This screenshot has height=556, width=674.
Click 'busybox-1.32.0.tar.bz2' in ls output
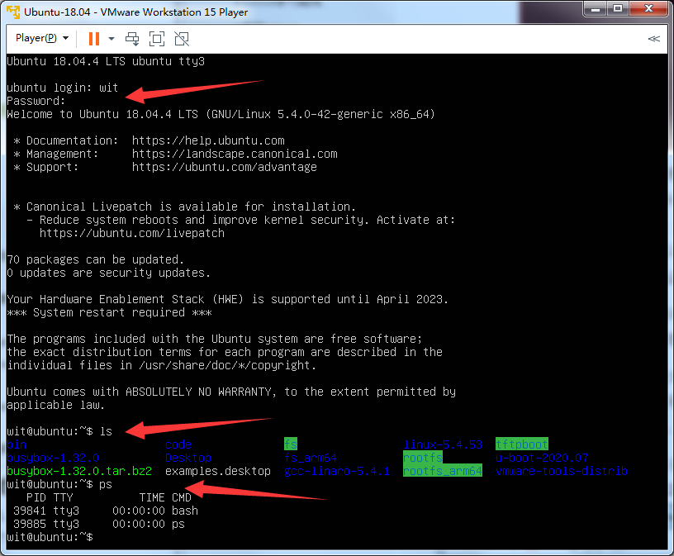pos(79,471)
